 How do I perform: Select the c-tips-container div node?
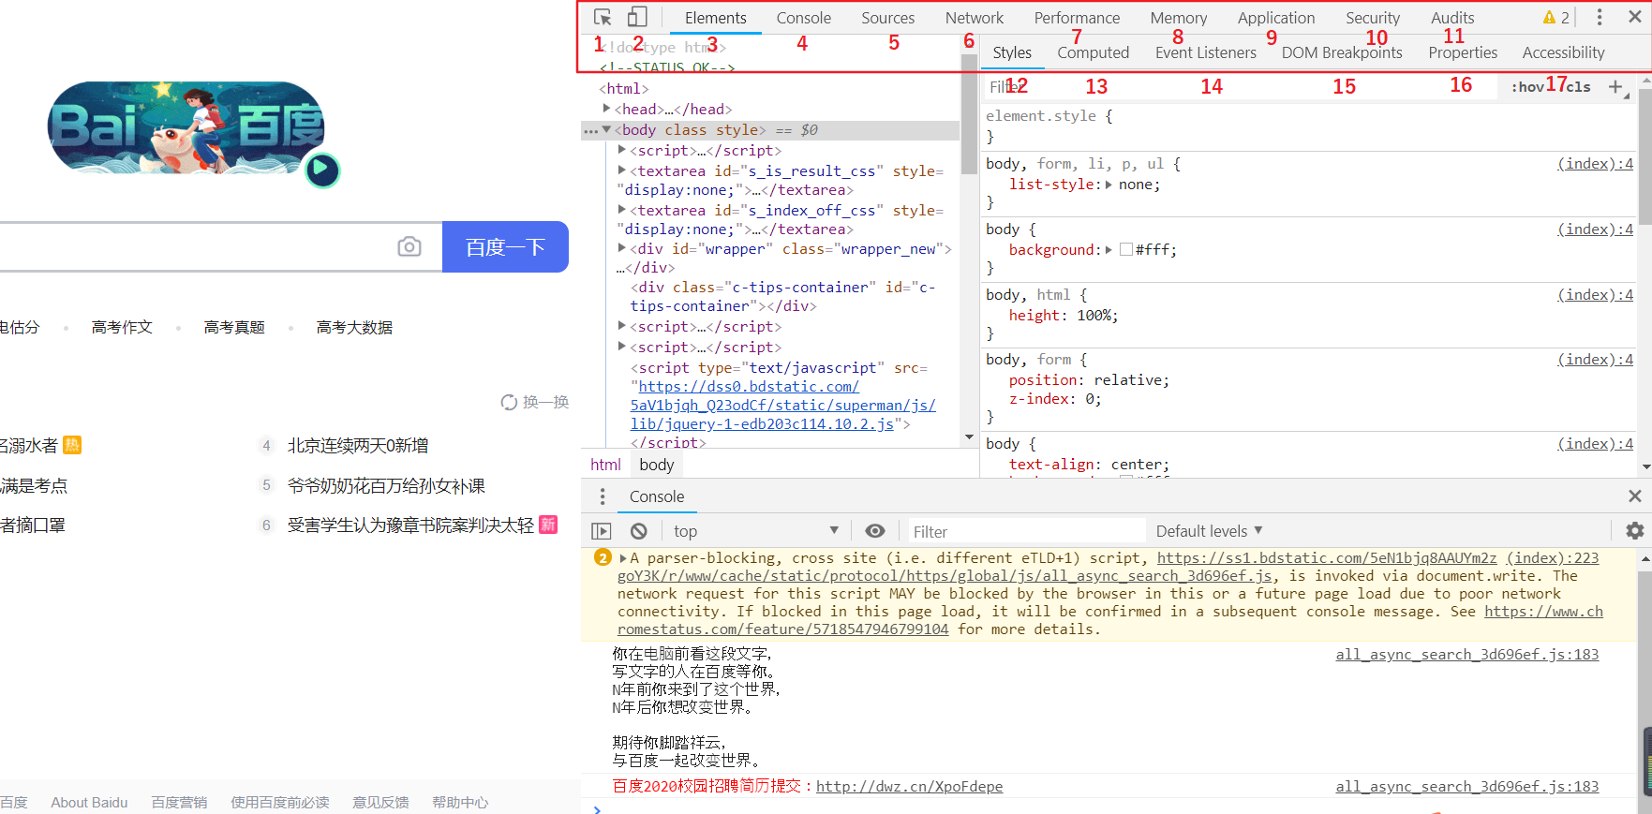tap(782, 297)
